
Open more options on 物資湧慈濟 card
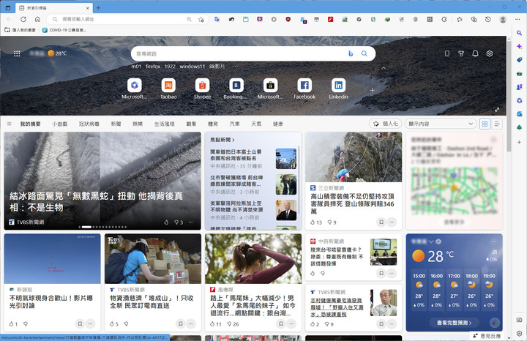[x=190, y=324]
